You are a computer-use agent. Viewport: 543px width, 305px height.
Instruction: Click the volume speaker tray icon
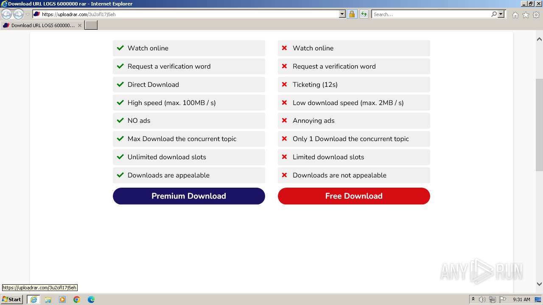[x=482, y=299]
